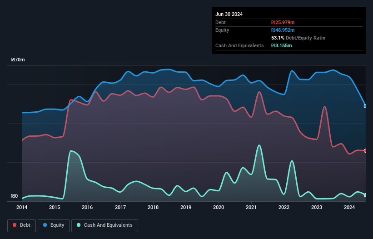Click the 2023 x-axis label
The width and height of the screenshot is (373, 239).
pyautogui.click(x=317, y=207)
